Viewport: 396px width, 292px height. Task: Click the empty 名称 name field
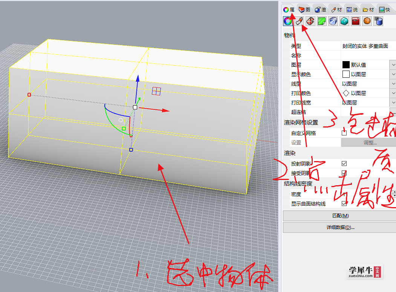click(368, 55)
